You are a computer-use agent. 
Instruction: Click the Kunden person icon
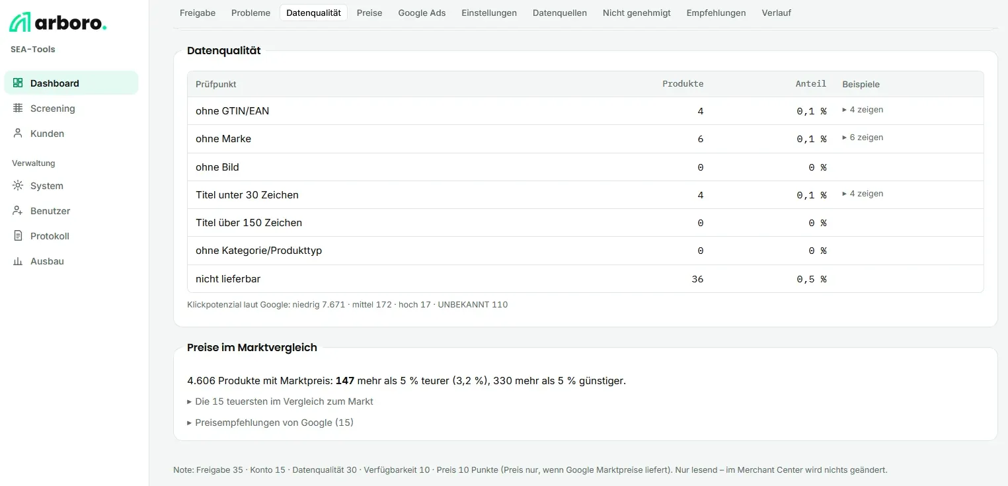pos(18,134)
